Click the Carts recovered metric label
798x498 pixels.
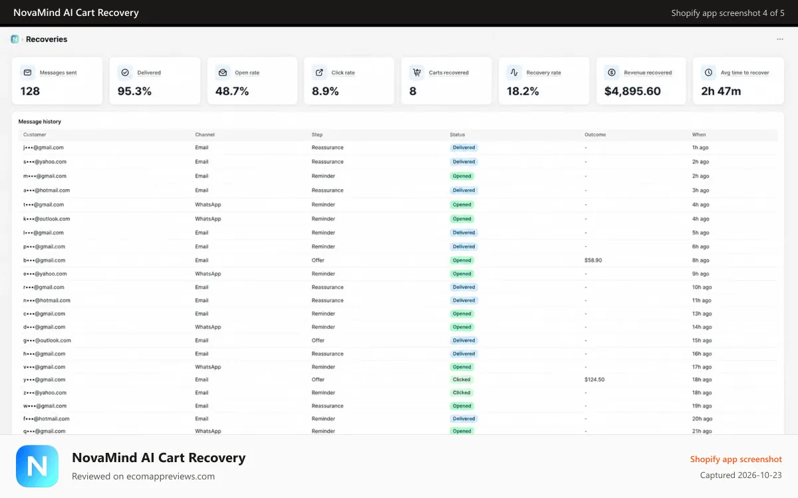pos(449,73)
